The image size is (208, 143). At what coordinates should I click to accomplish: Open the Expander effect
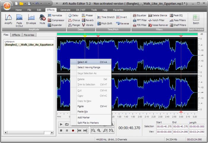tap(55, 25)
